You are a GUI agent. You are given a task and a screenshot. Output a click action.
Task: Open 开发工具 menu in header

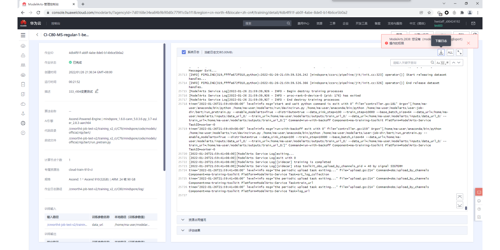coord(361,23)
